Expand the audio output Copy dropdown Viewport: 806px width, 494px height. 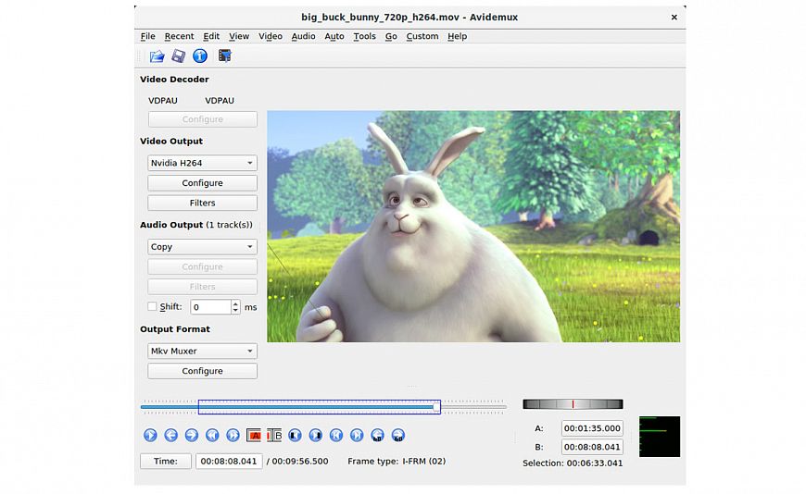(202, 247)
